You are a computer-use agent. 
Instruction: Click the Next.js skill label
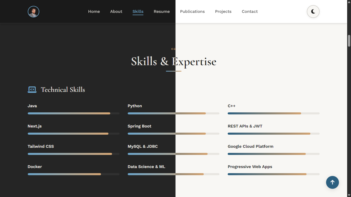click(x=35, y=126)
